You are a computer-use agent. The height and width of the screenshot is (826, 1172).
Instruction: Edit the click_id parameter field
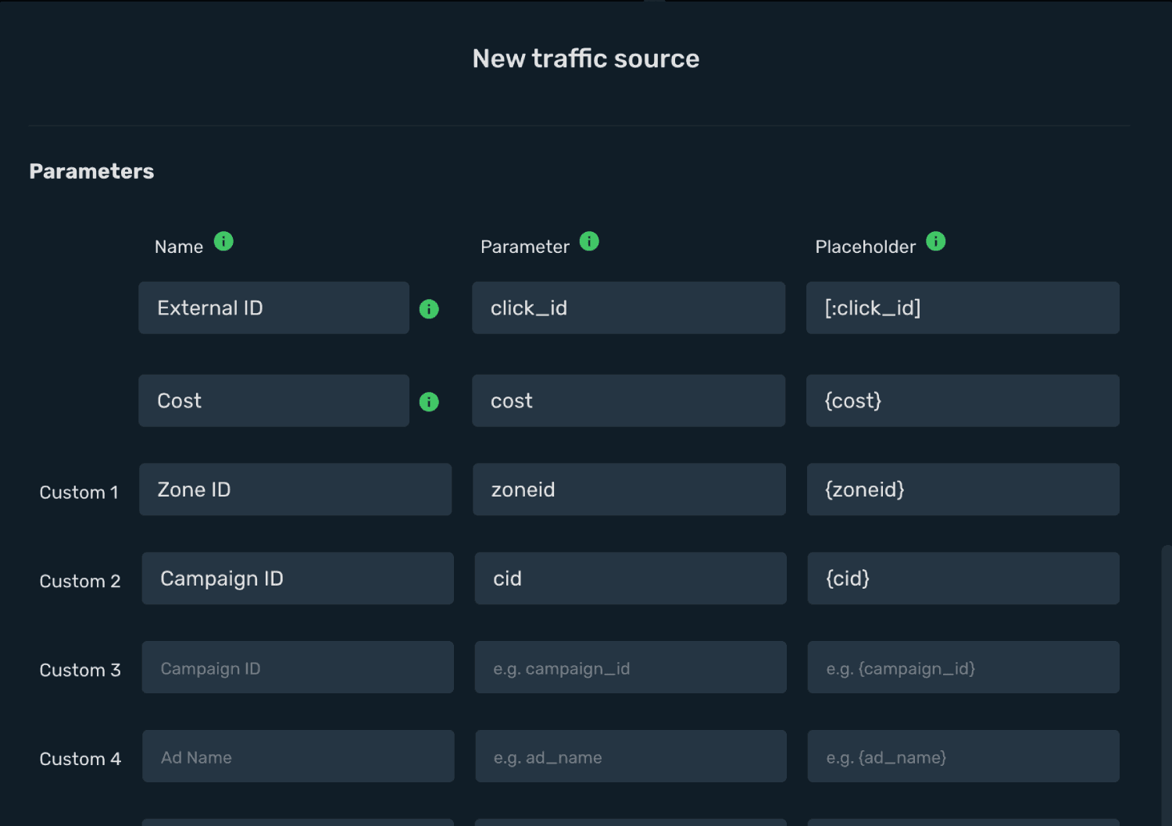[628, 308]
